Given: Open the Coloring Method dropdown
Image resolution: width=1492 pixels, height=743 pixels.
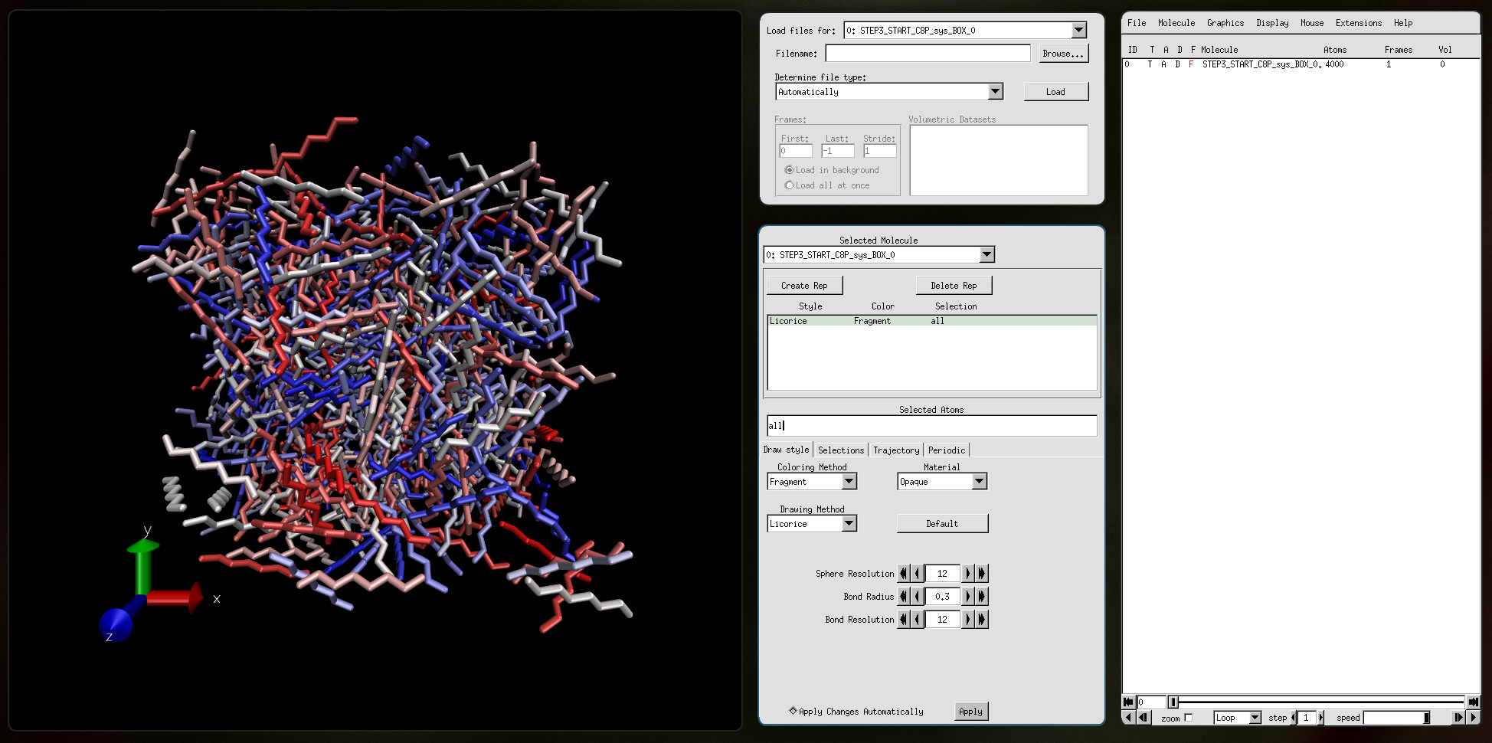Looking at the screenshot, I should coord(849,482).
